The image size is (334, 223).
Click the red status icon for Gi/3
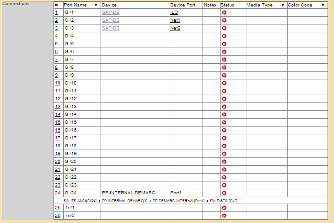tap(224, 28)
